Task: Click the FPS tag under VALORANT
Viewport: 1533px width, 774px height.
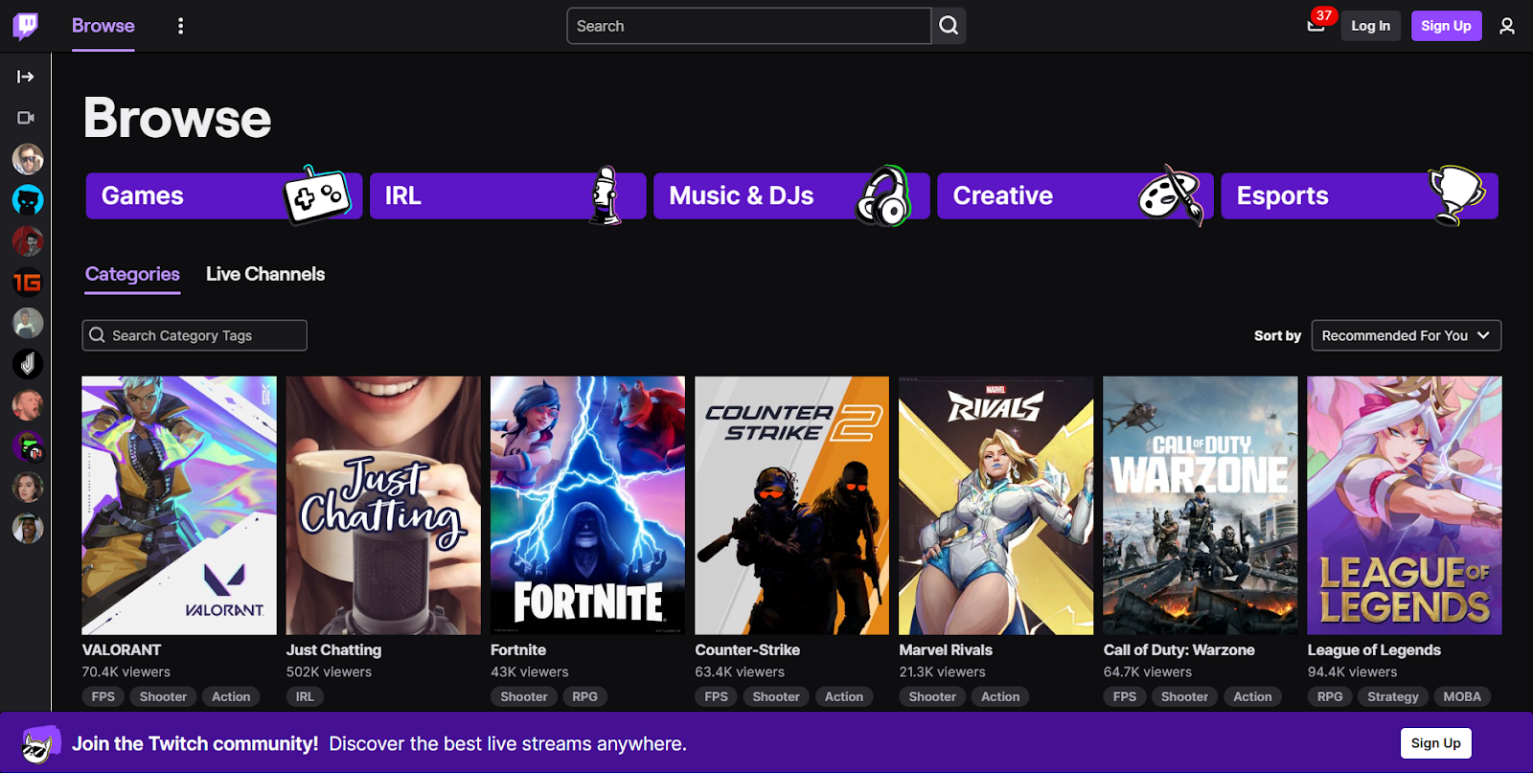Action: coord(103,697)
